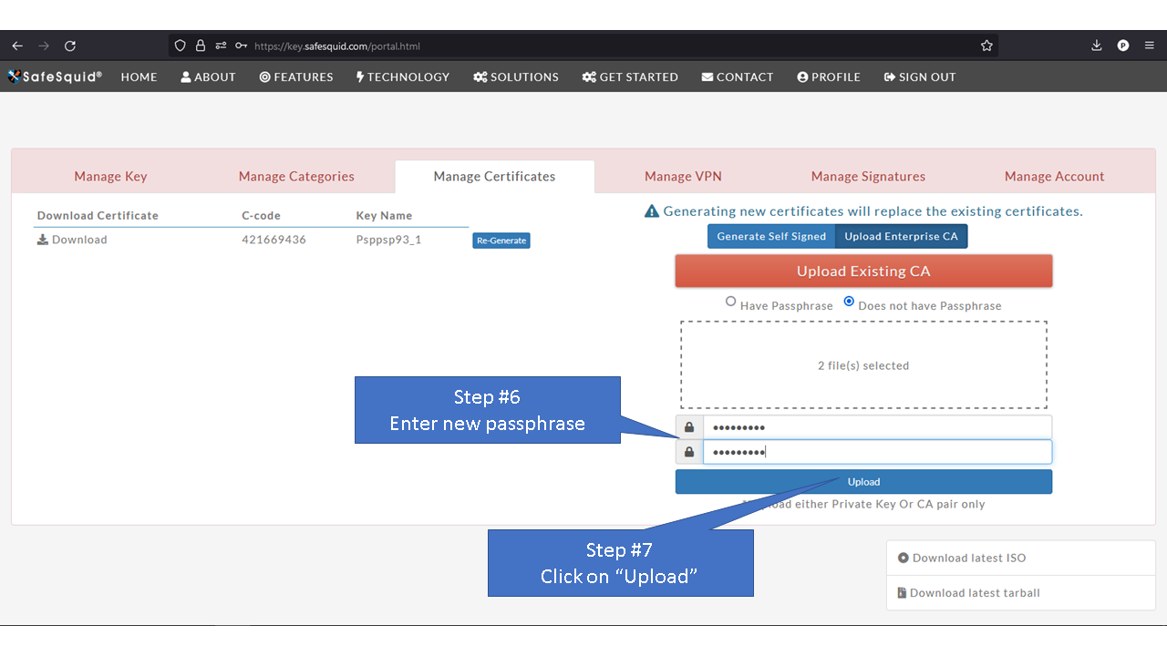The image size is (1167, 656).
Task: Click the key icon in the address bar
Action: coord(241,45)
